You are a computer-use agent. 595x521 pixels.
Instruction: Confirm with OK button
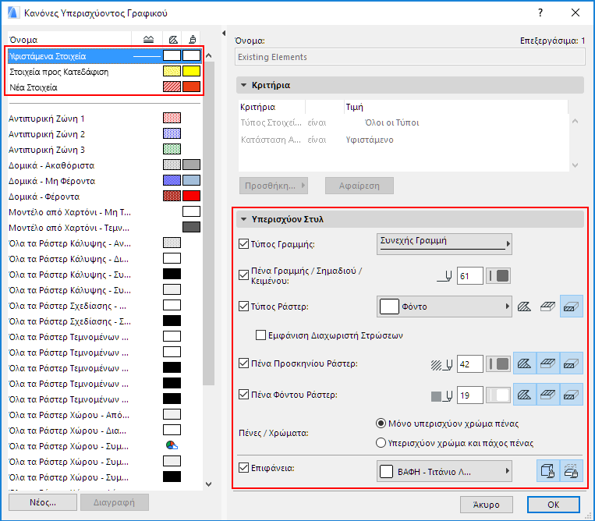pyautogui.click(x=554, y=505)
